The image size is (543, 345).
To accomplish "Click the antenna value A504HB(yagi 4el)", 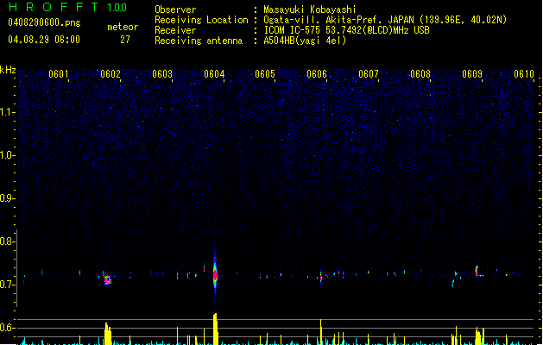I will [305, 41].
